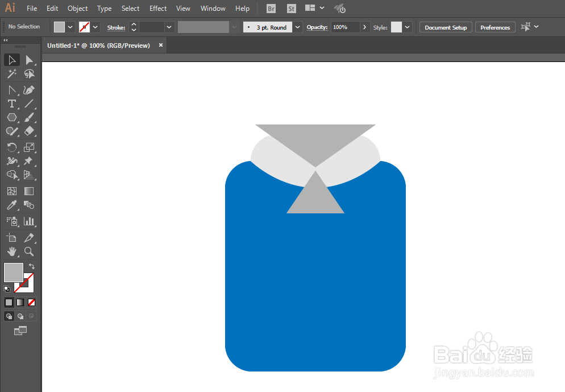
Task: Collapse the tools panel with double arrows
Action: coord(6,40)
